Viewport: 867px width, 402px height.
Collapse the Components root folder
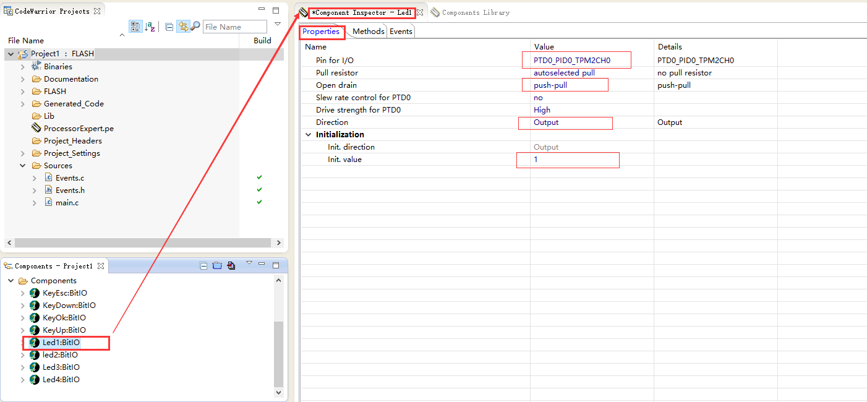pos(11,281)
